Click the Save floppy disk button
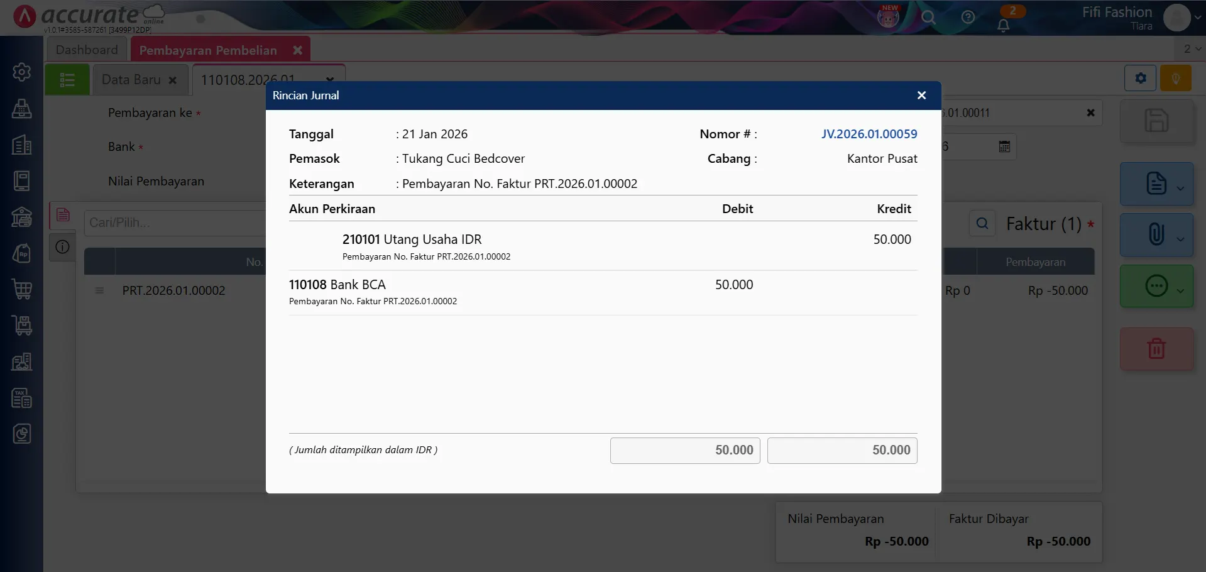 click(x=1156, y=121)
